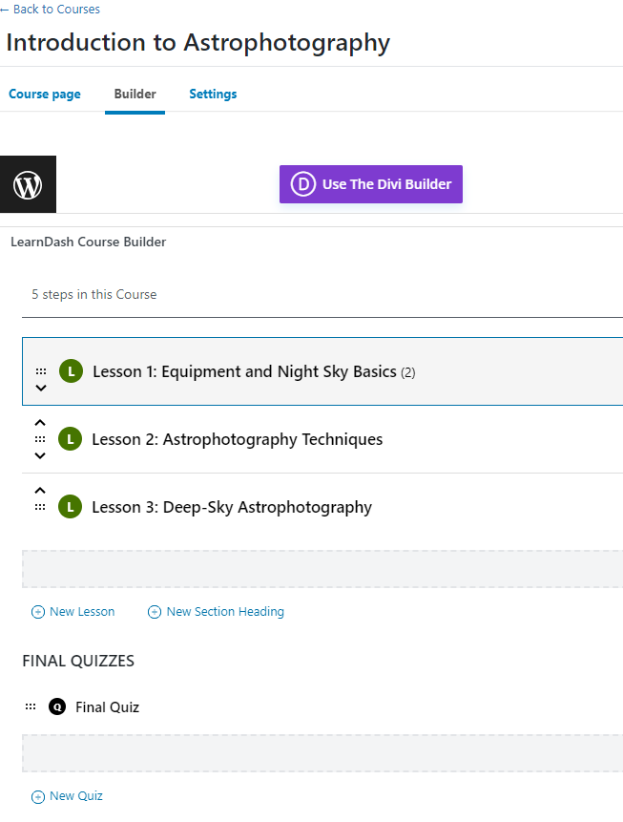Move Lesson 2 up with its up chevron
This screenshot has height=822, width=623.
(x=40, y=423)
